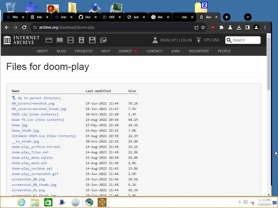Download DOOM.zip file
Viewport: 278px width, 208px height.
point(20,114)
